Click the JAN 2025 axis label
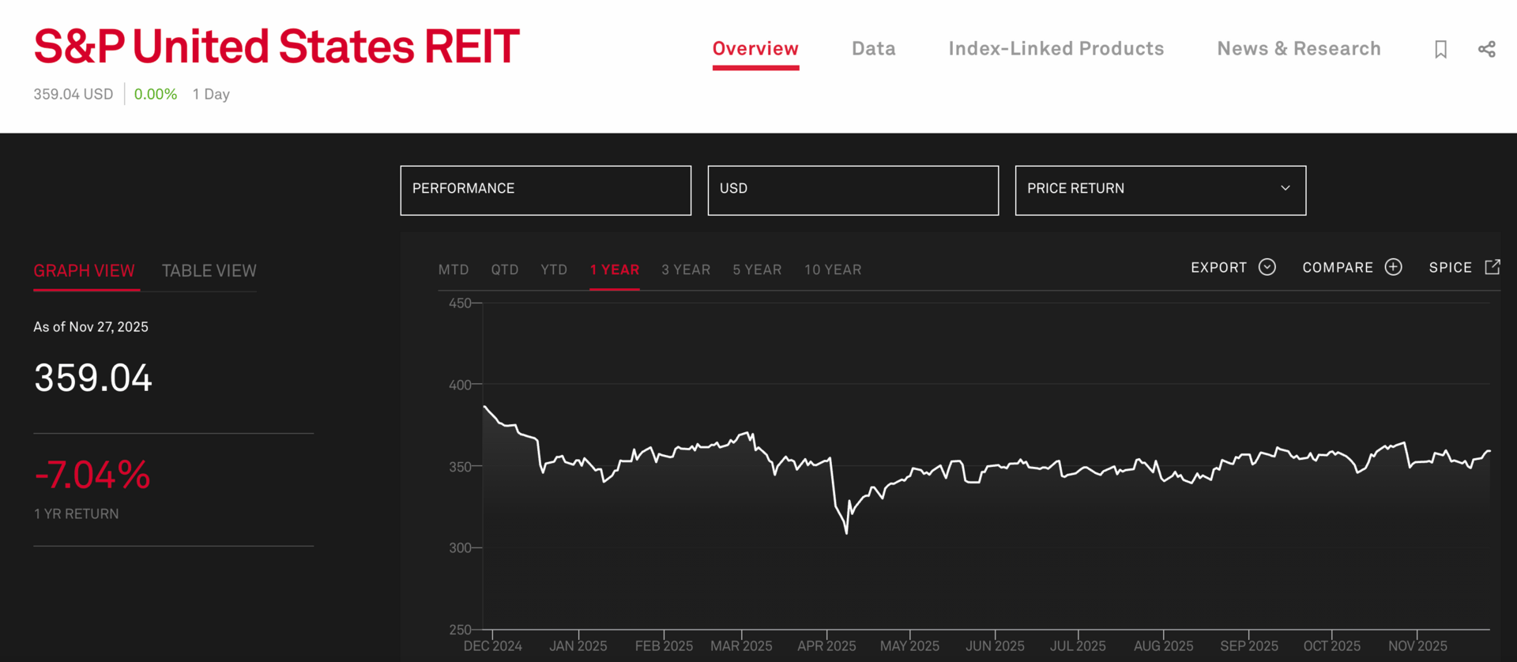This screenshot has width=1517, height=662. (578, 646)
